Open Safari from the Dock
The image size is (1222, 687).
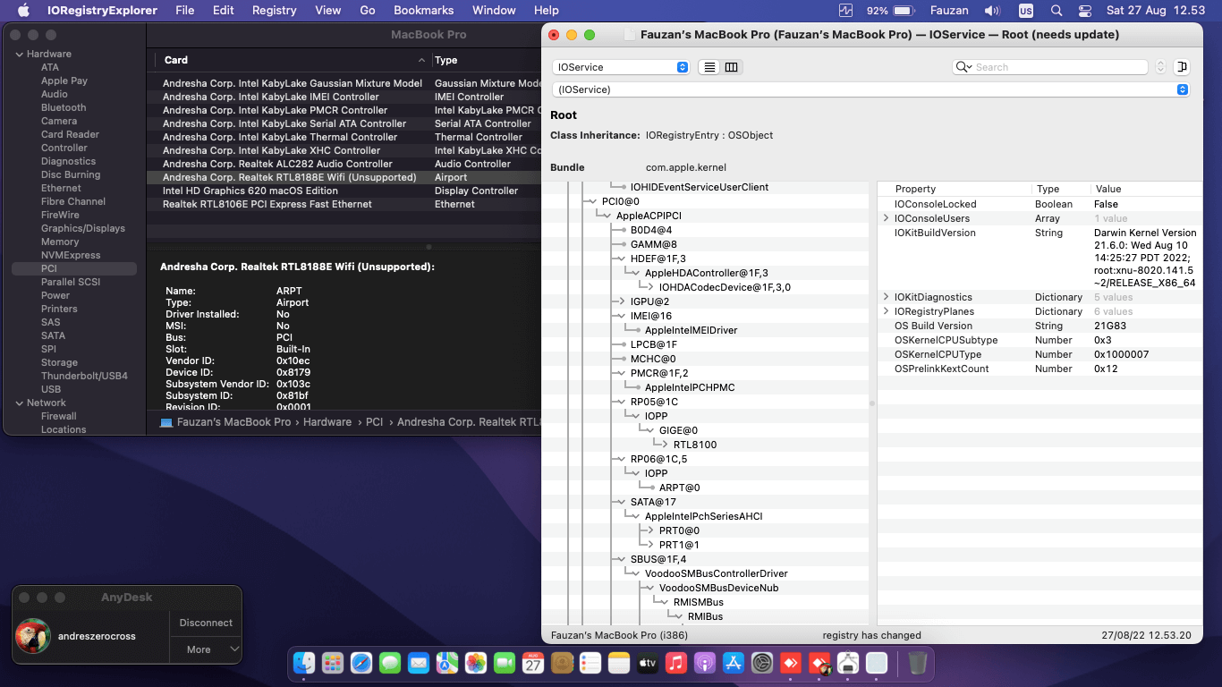tap(361, 663)
